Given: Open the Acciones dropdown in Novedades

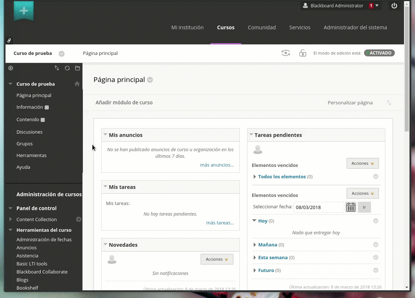Looking at the screenshot, I should 217,259.
